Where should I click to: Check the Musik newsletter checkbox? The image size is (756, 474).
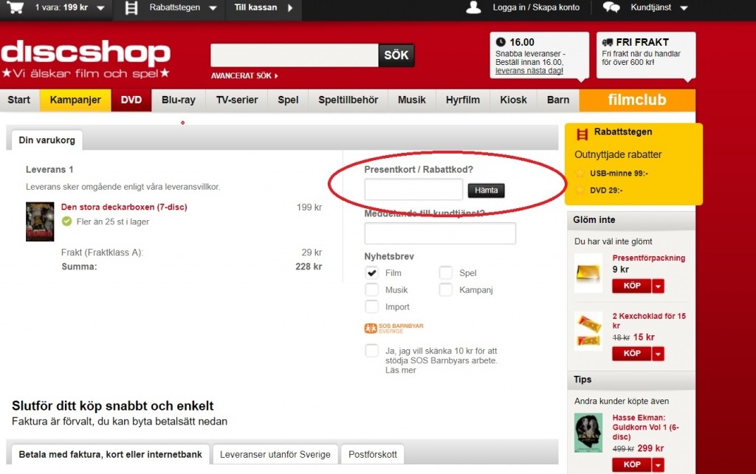click(x=371, y=289)
